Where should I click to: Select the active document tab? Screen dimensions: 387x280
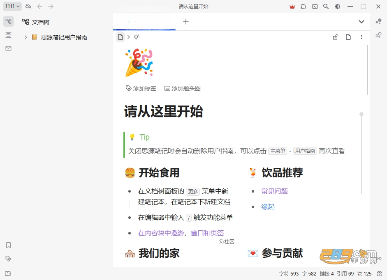tap(144, 22)
